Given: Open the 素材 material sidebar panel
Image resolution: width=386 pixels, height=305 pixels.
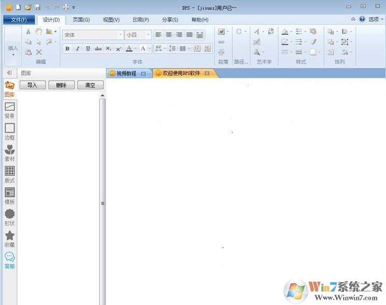Looking at the screenshot, I should click(10, 153).
